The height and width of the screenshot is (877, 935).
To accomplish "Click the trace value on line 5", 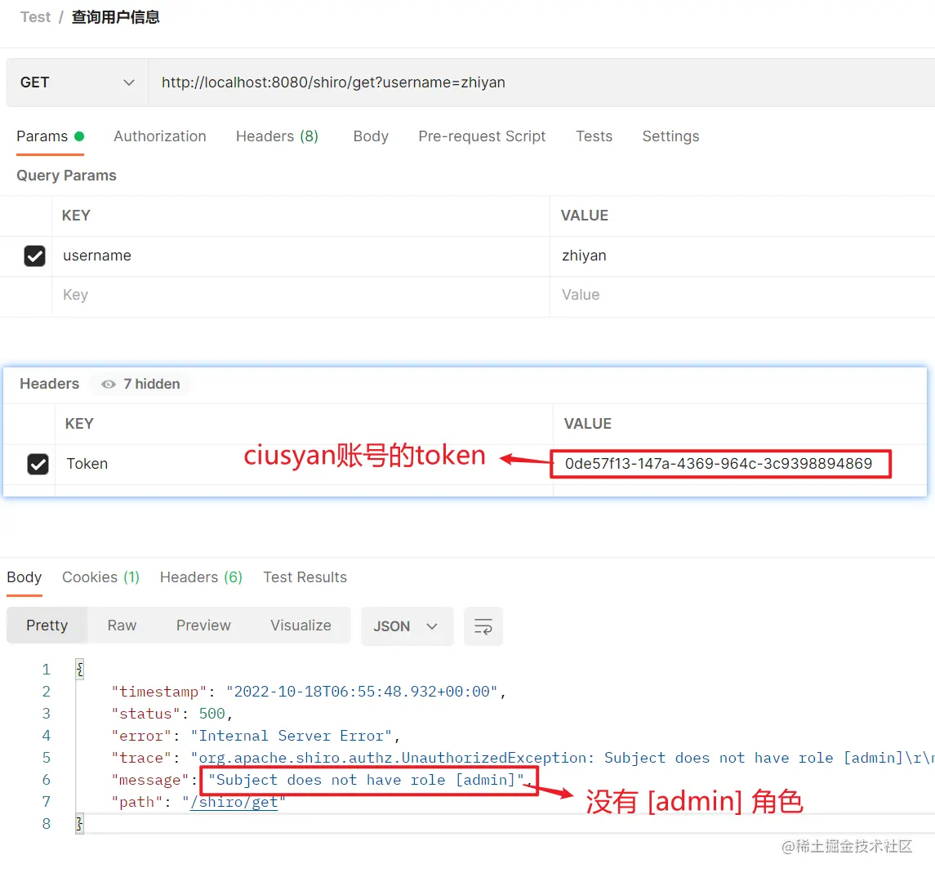I will (563, 758).
